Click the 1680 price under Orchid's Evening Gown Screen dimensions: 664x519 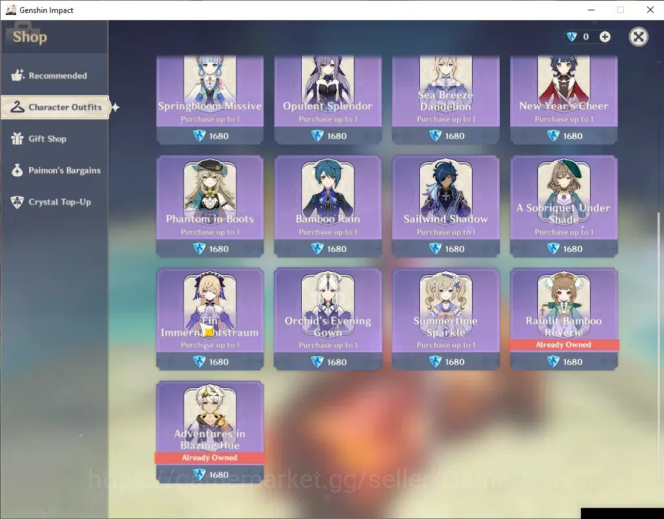[337, 362]
